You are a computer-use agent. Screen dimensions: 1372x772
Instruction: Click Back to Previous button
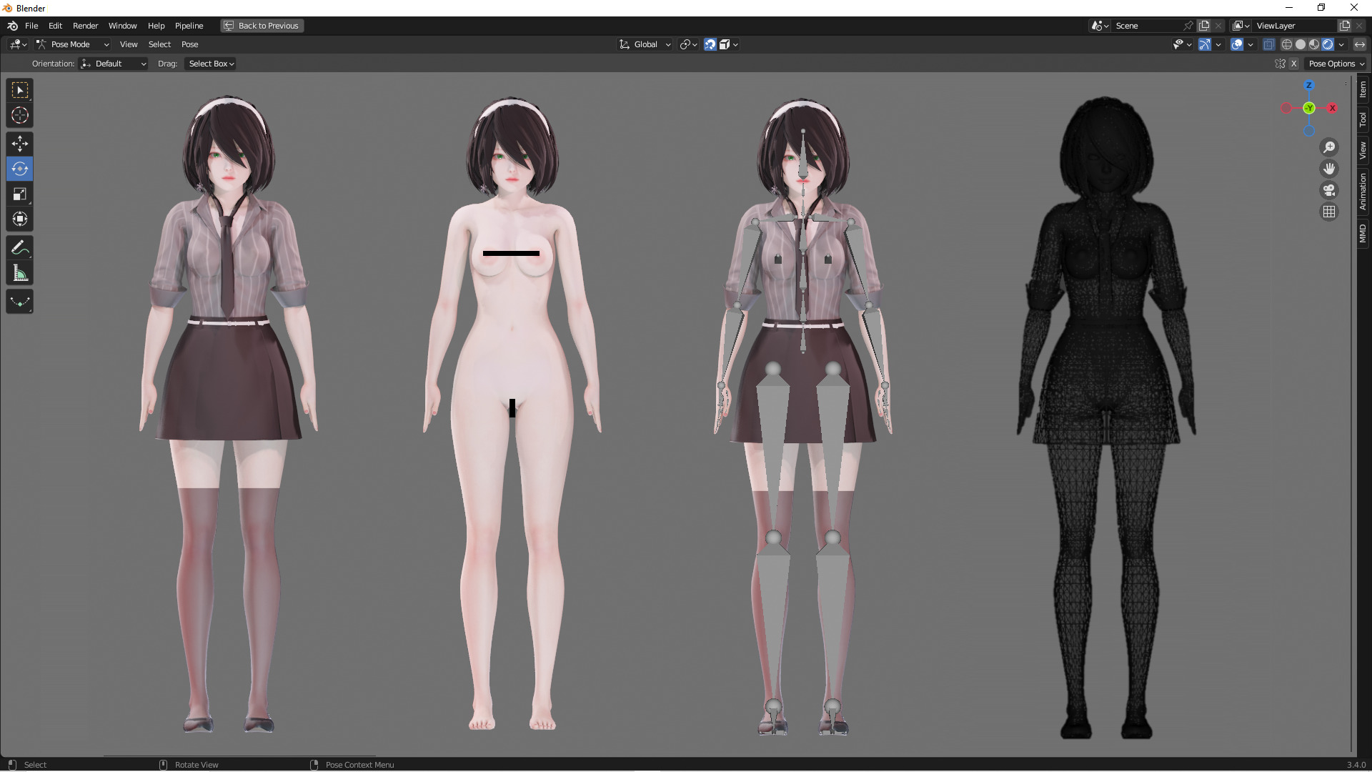point(262,26)
